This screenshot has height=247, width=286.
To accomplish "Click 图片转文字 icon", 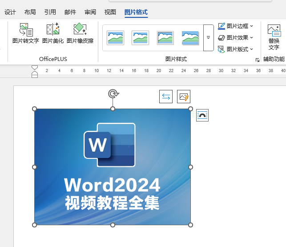I will (x=26, y=33).
